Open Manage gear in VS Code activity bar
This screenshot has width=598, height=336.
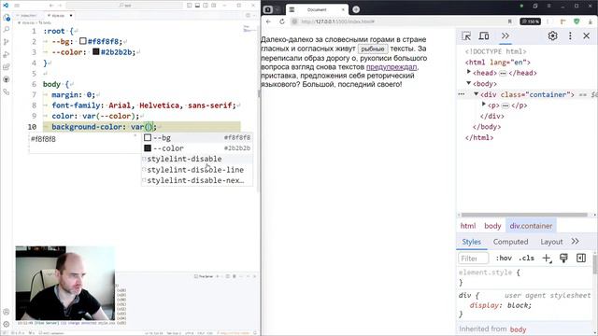click(7, 324)
